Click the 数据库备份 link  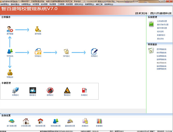(161, 35)
